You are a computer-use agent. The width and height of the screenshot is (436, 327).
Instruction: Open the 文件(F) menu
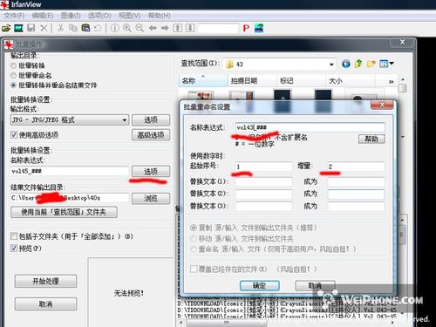(x=14, y=16)
